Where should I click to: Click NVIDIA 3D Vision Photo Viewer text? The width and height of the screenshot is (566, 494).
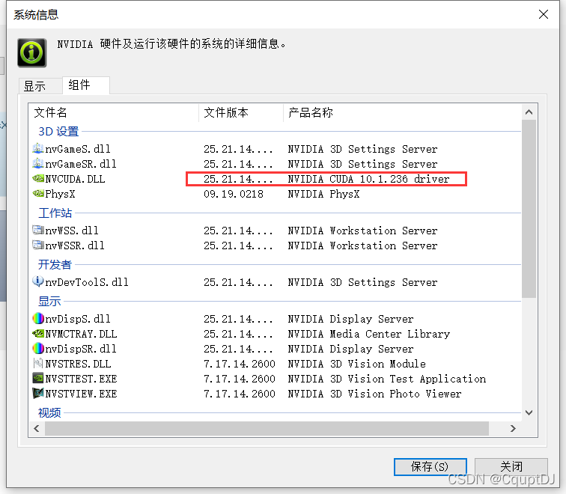tap(374, 393)
